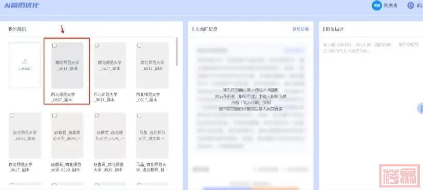
Task: Tick checkbox on third 西北师范大学_0617 resume, top row
Action: click(139, 46)
